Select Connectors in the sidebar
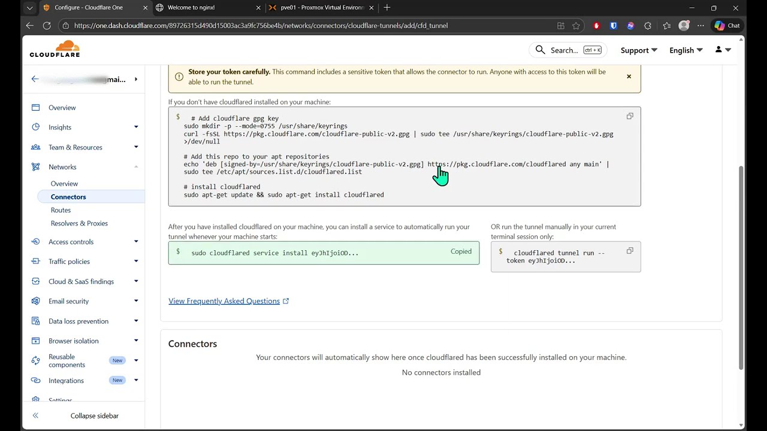This screenshot has height=431, width=767. pos(90,197)
